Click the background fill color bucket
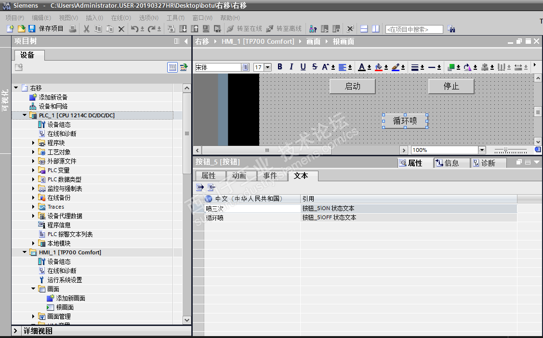 tap(379, 67)
